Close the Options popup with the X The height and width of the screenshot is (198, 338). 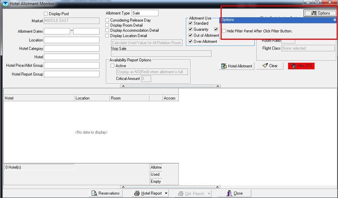click(x=335, y=20)
